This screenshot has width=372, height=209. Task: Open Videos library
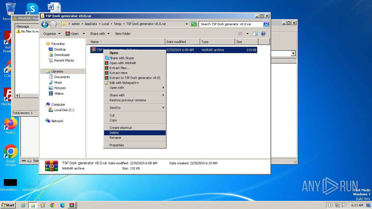[x=59, y=93]
